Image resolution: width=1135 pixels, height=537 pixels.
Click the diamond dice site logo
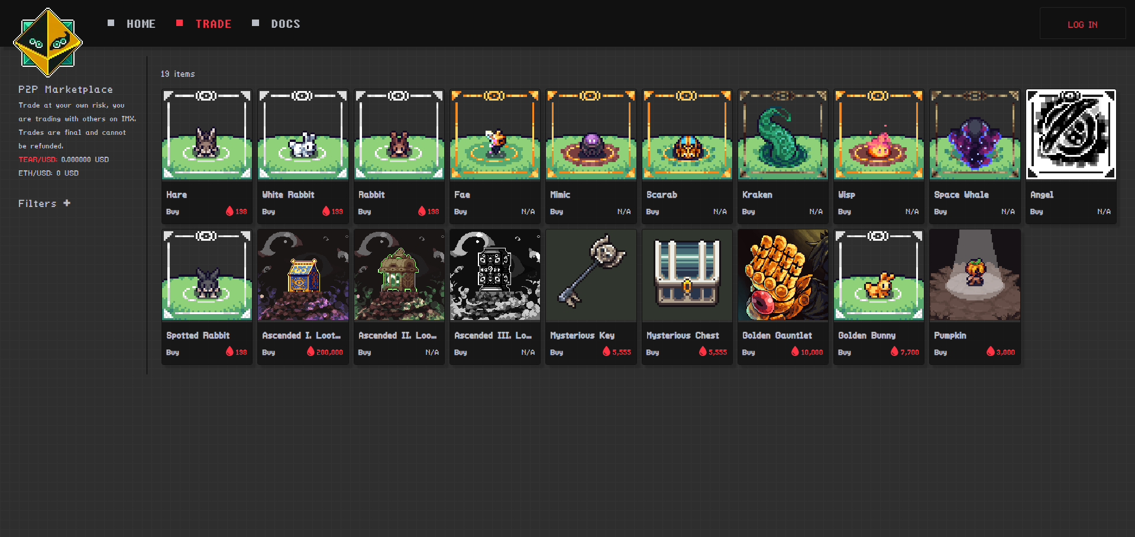pos(47,43)
